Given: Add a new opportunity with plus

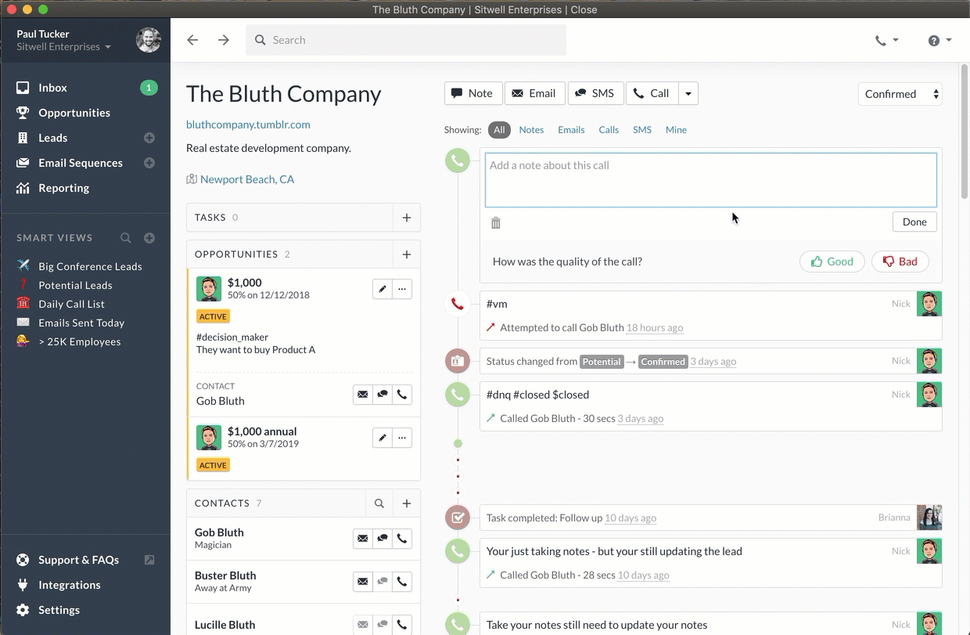Looking at the screenshot, I should (407, 254).
